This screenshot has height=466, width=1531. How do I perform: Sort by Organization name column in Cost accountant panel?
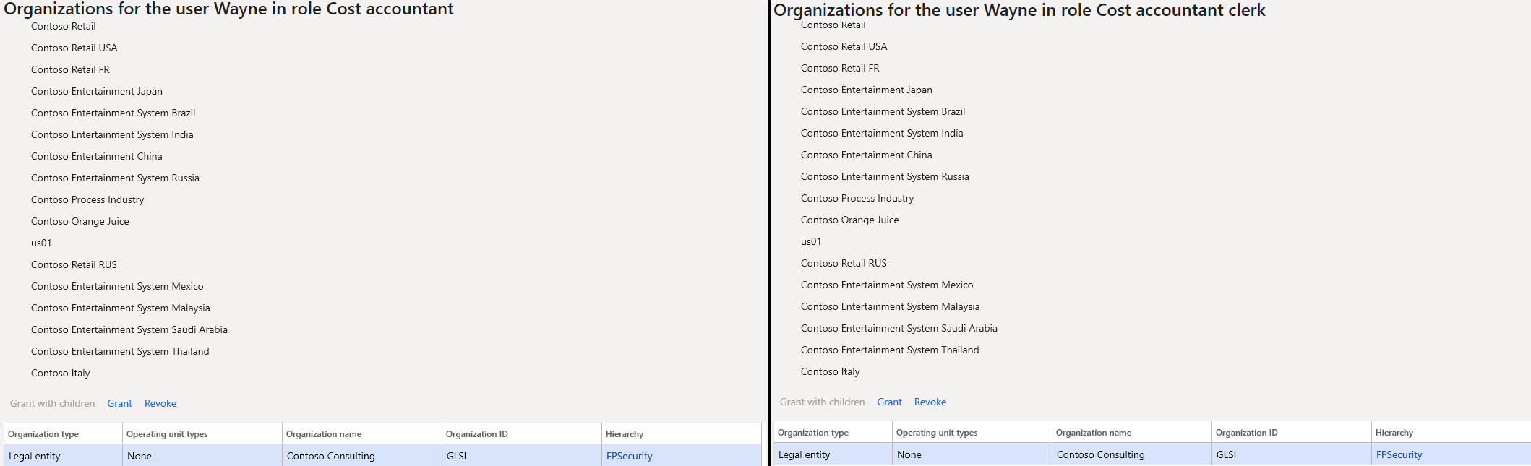pos(362,433)
